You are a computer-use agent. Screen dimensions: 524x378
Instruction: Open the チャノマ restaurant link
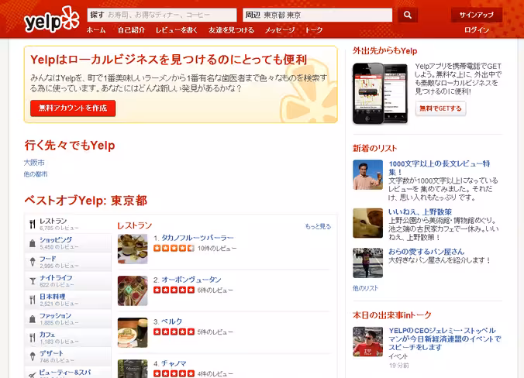click(x=174, y=363)
